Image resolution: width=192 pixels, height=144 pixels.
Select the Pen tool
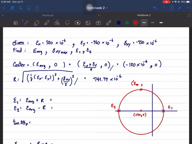tap(26, 23)
